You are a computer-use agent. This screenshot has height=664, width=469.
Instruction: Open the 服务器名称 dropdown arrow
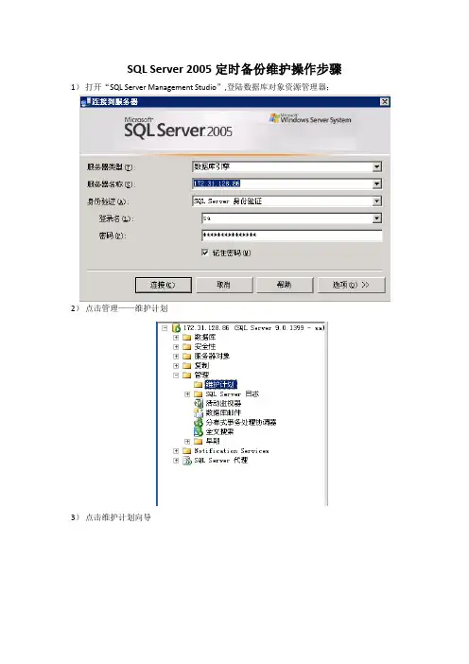tap(376, 183)
